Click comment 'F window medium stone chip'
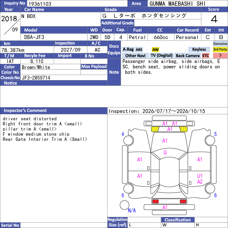This screenshot has height=228, width=228. (x=36, y=134)
